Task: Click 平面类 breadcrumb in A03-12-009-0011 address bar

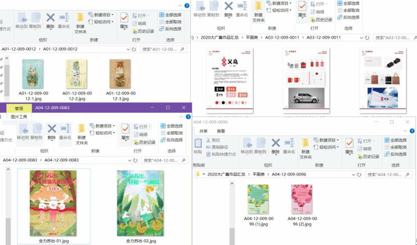Action: pyautogui.click(x=252, y=38)
